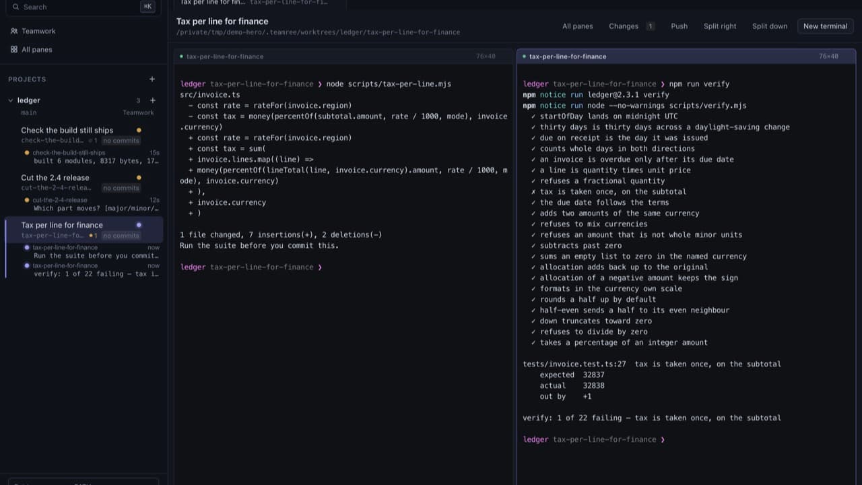Click the no commits badge under Cut the 2.4 release
Screen dimensions: 862x485
121,188
